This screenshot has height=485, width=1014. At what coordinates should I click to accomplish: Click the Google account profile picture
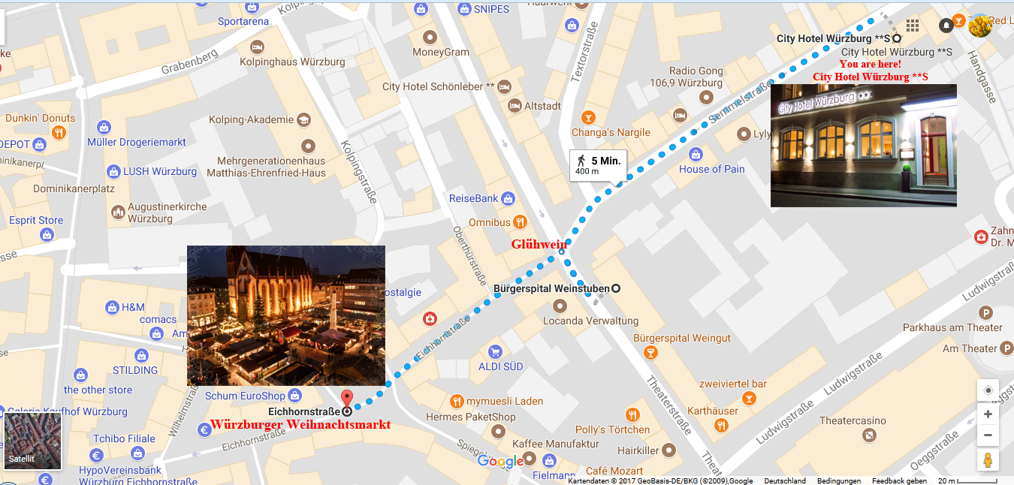point(980,26)
